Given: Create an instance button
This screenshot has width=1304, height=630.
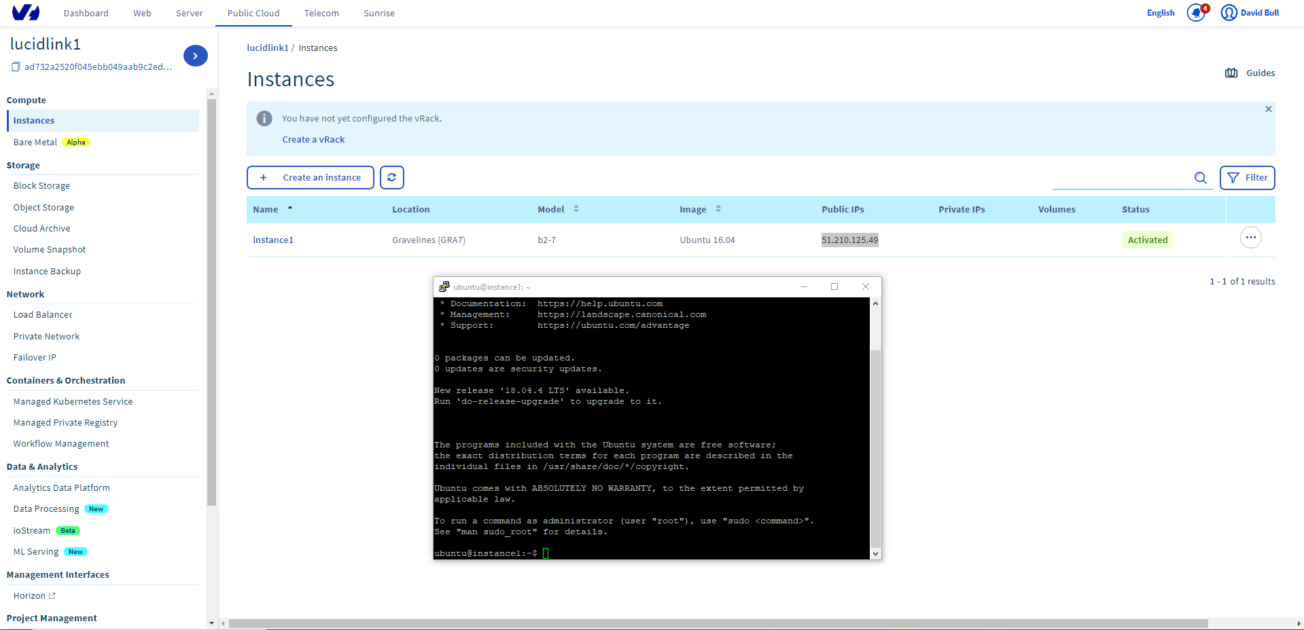Looking at the screenshot, I should tap(311, 178).
